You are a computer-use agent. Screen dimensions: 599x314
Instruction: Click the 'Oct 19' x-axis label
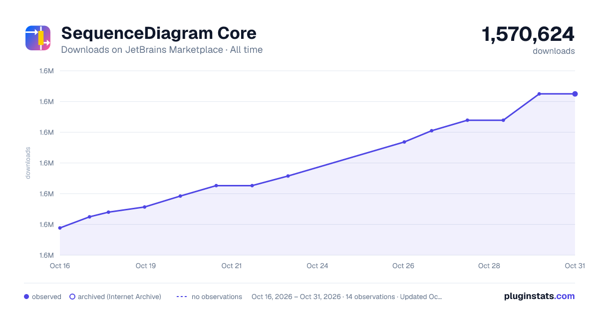(146, 266)
